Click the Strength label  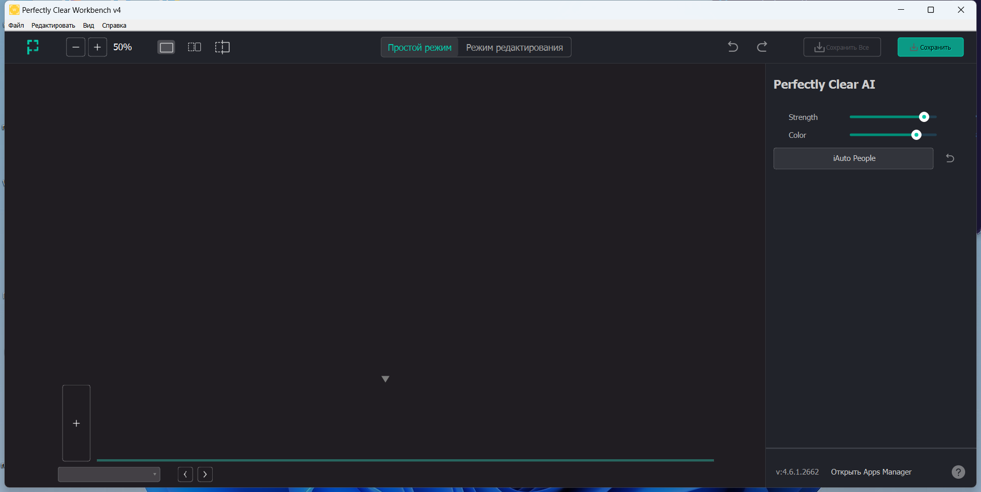pos(803,117)
